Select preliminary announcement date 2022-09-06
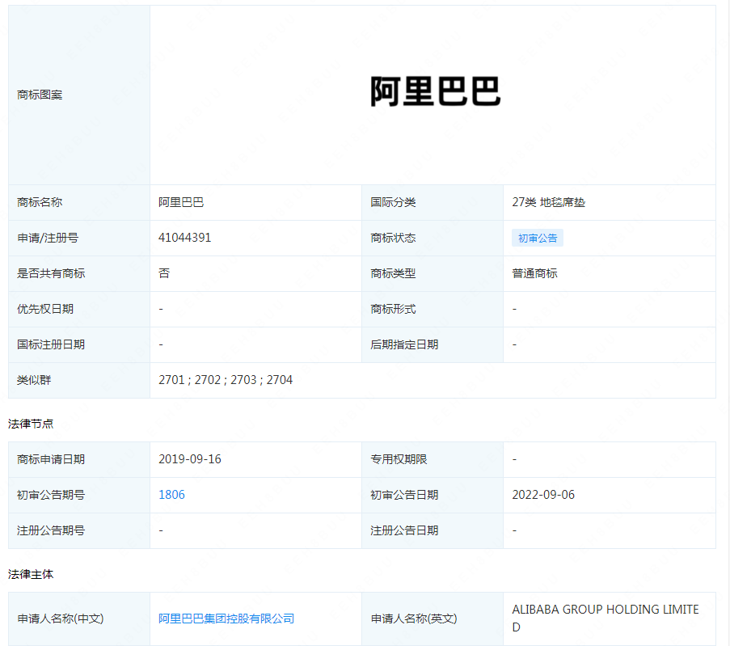Image resolution: width=730 pixels, height=646 pixels. 543,495
